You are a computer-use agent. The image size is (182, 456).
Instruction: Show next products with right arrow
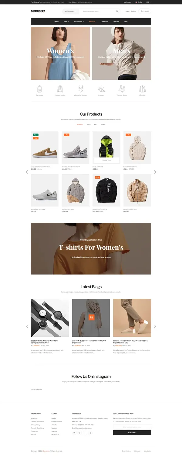155,172
